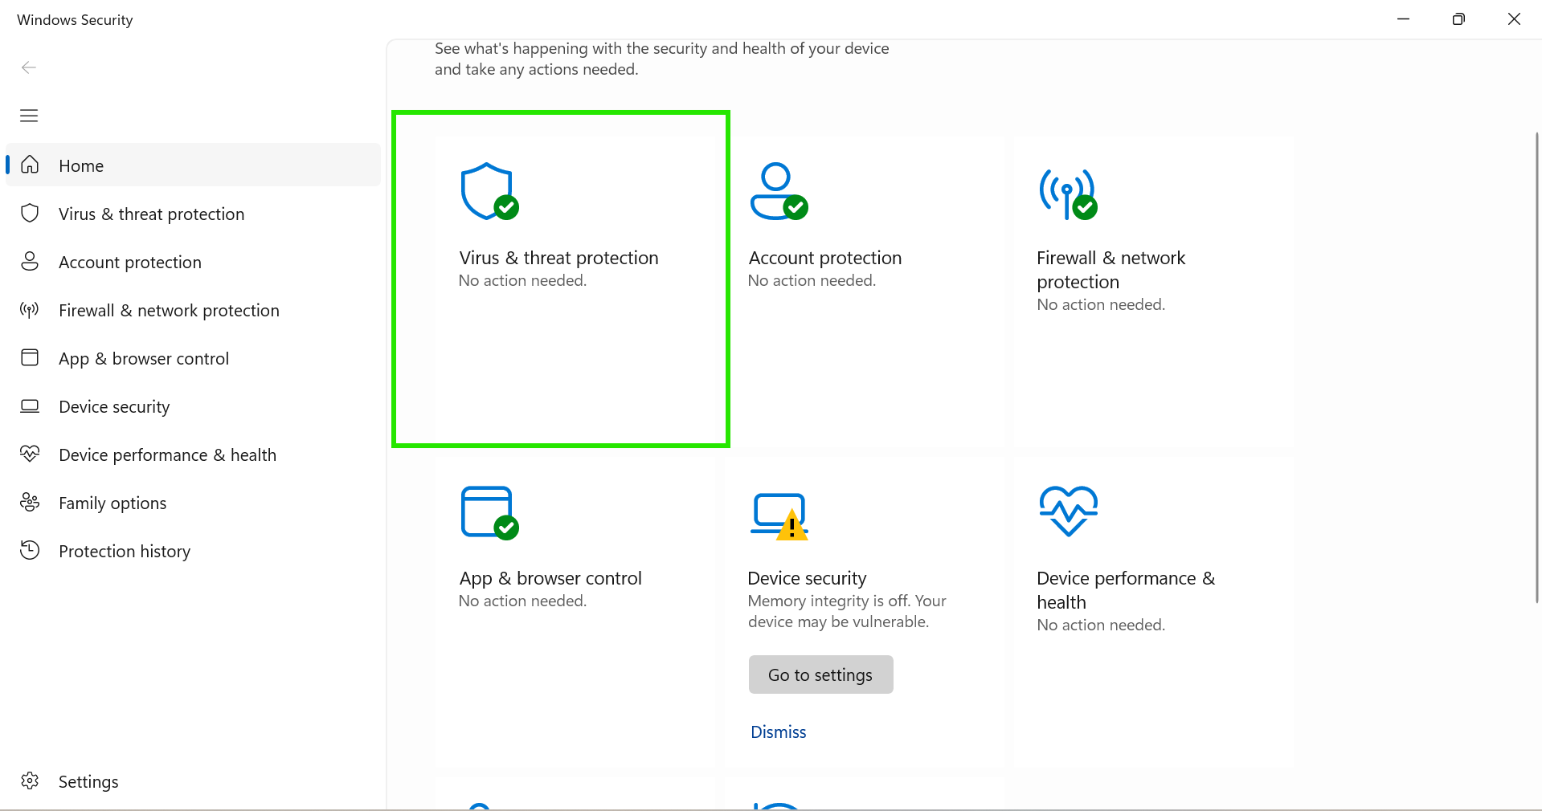Click the Family options people icon in sidebar
The width and height of the screenshot is (1542, 811).
point(30,502)
